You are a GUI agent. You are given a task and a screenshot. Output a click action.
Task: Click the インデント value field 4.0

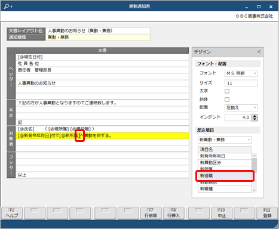point(238,117)
